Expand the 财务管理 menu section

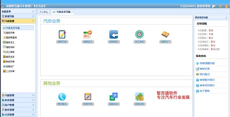pos(33,110)
